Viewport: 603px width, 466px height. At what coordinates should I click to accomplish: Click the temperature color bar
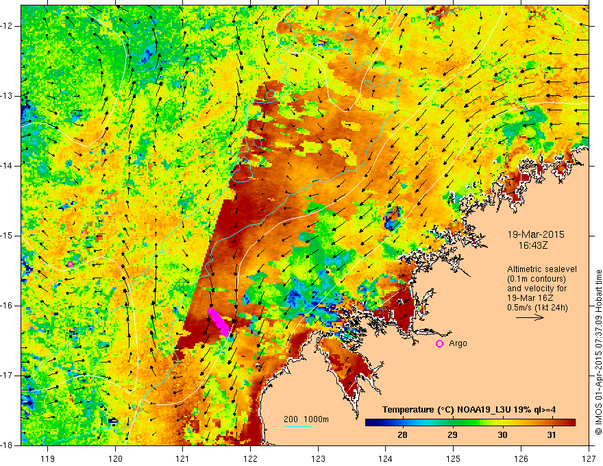[x=470, y=423]
